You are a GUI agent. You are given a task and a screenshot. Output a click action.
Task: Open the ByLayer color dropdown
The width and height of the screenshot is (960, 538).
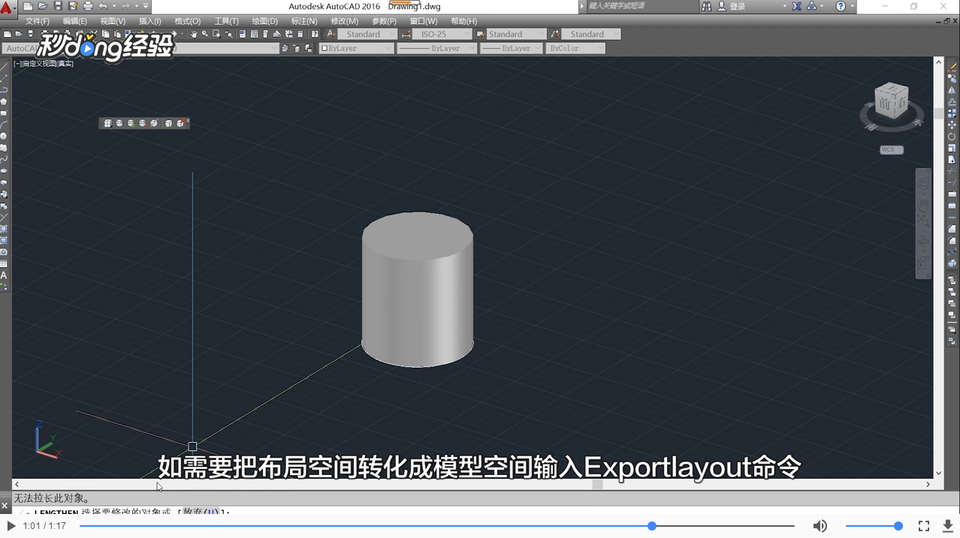[356, 48]
